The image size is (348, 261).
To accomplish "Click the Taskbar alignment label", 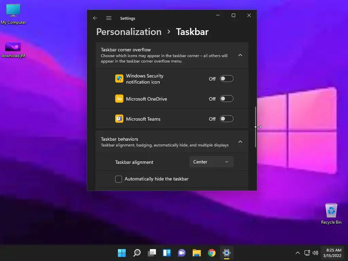I will (134, 162).
